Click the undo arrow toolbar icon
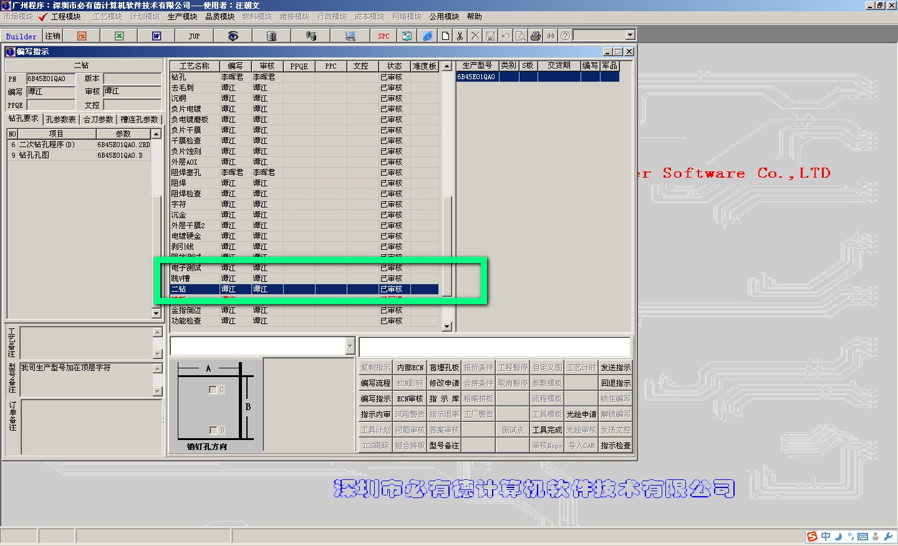 coord(506,36)
